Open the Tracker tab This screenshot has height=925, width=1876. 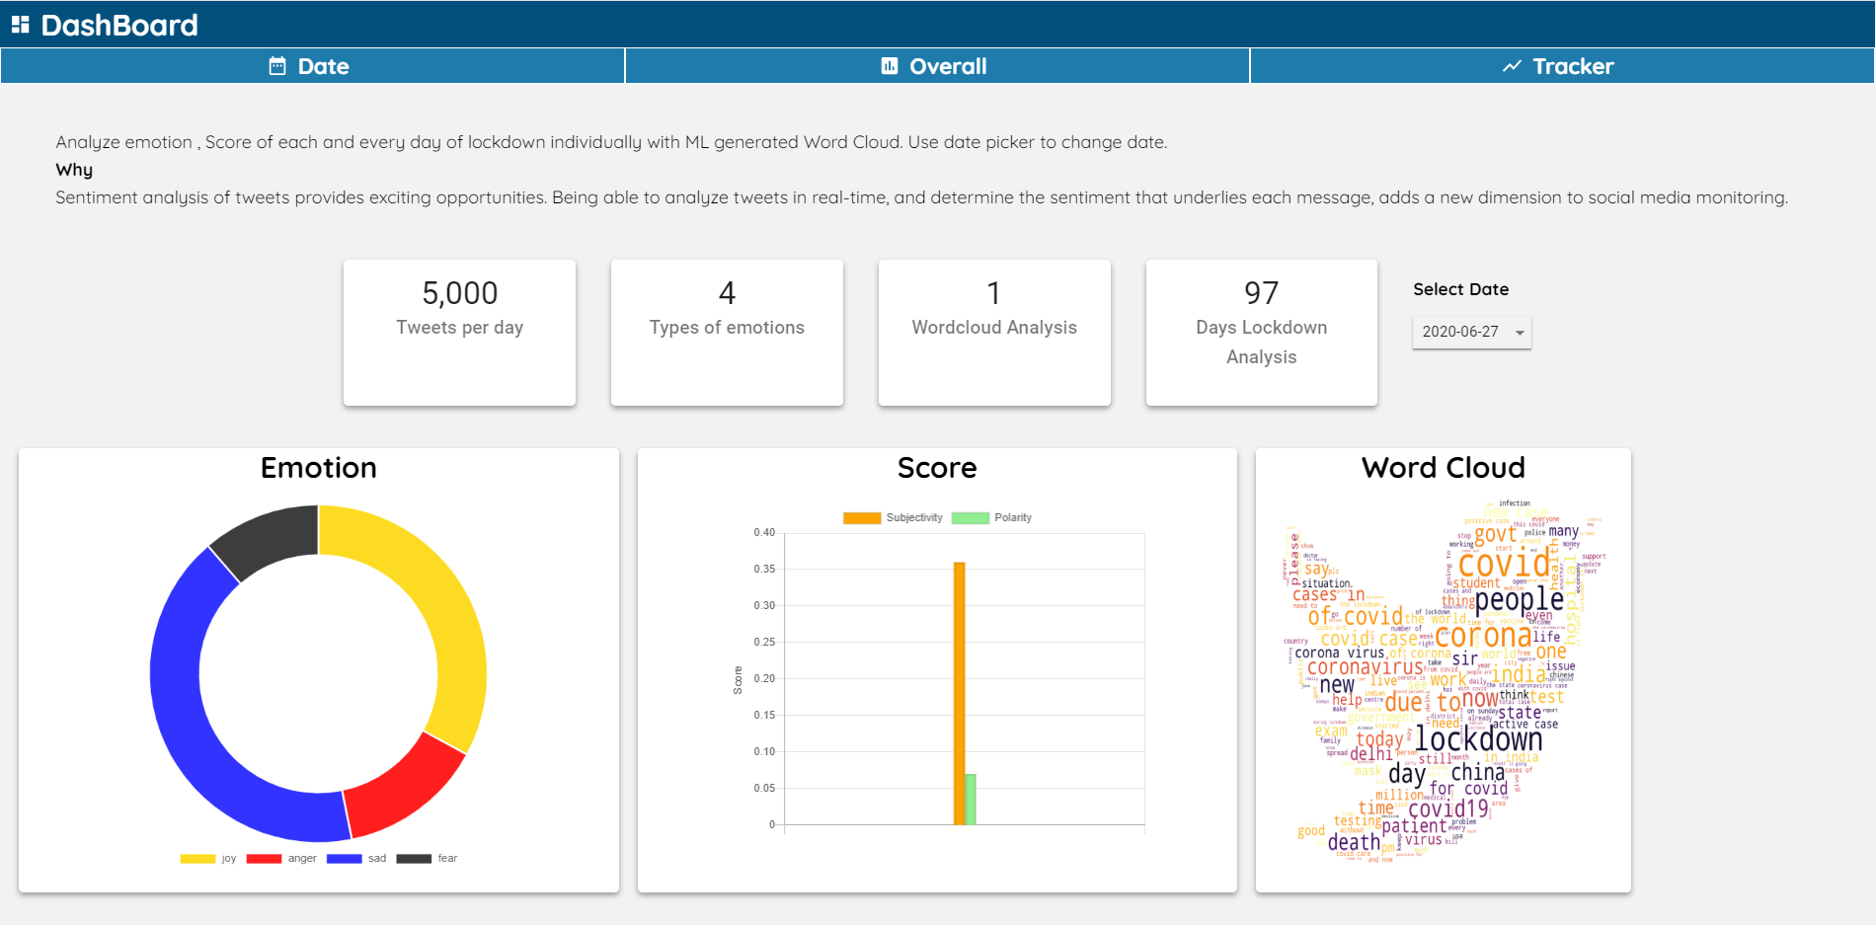coord(1562,66)
